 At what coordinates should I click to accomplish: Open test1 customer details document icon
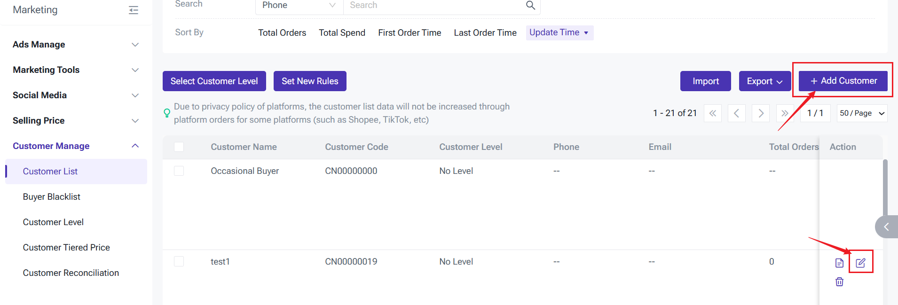coord(839,263)
